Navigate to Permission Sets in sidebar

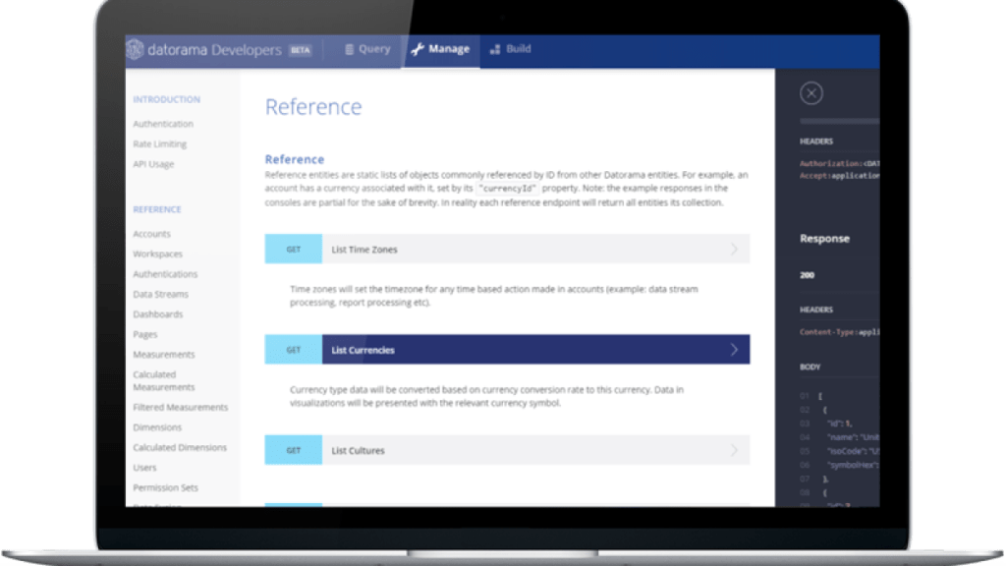tap(165, 487)
